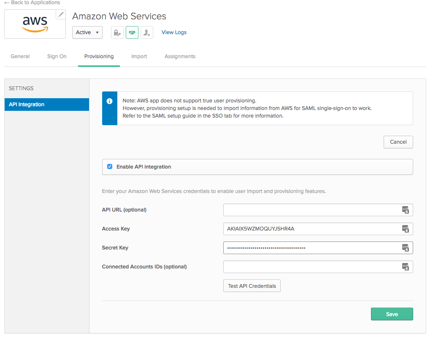Click password manager icon in Access Key field

(405, 229)
